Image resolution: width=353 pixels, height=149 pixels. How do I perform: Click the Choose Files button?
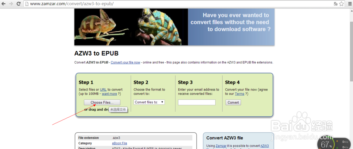(x=102, y=103)
